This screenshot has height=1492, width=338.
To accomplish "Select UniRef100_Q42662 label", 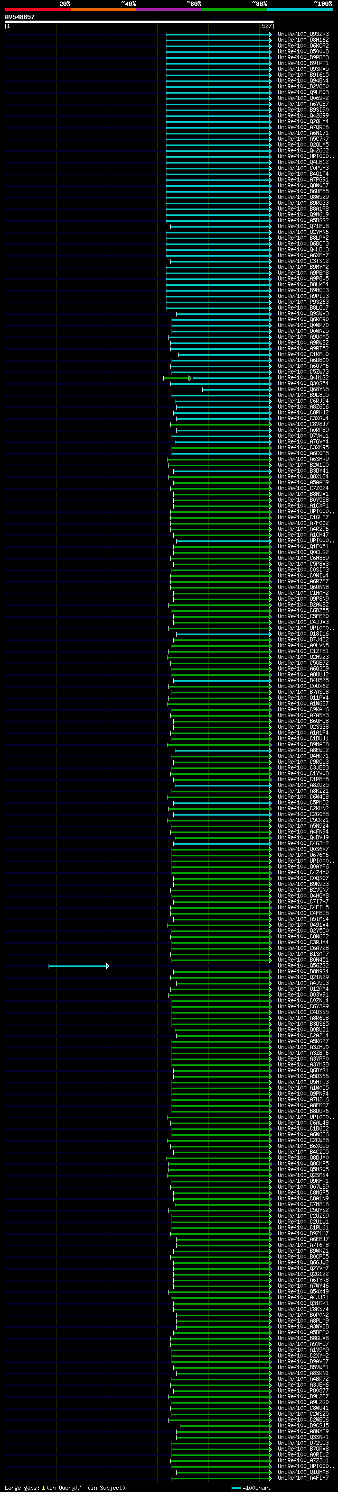I will tap(303, 151).
